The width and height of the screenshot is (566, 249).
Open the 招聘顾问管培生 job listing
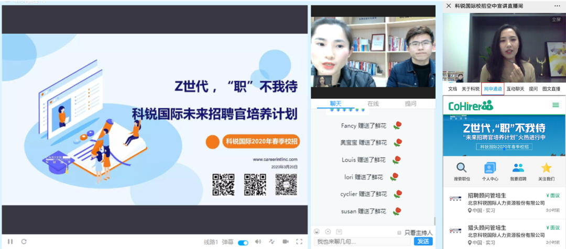[486, 196]
